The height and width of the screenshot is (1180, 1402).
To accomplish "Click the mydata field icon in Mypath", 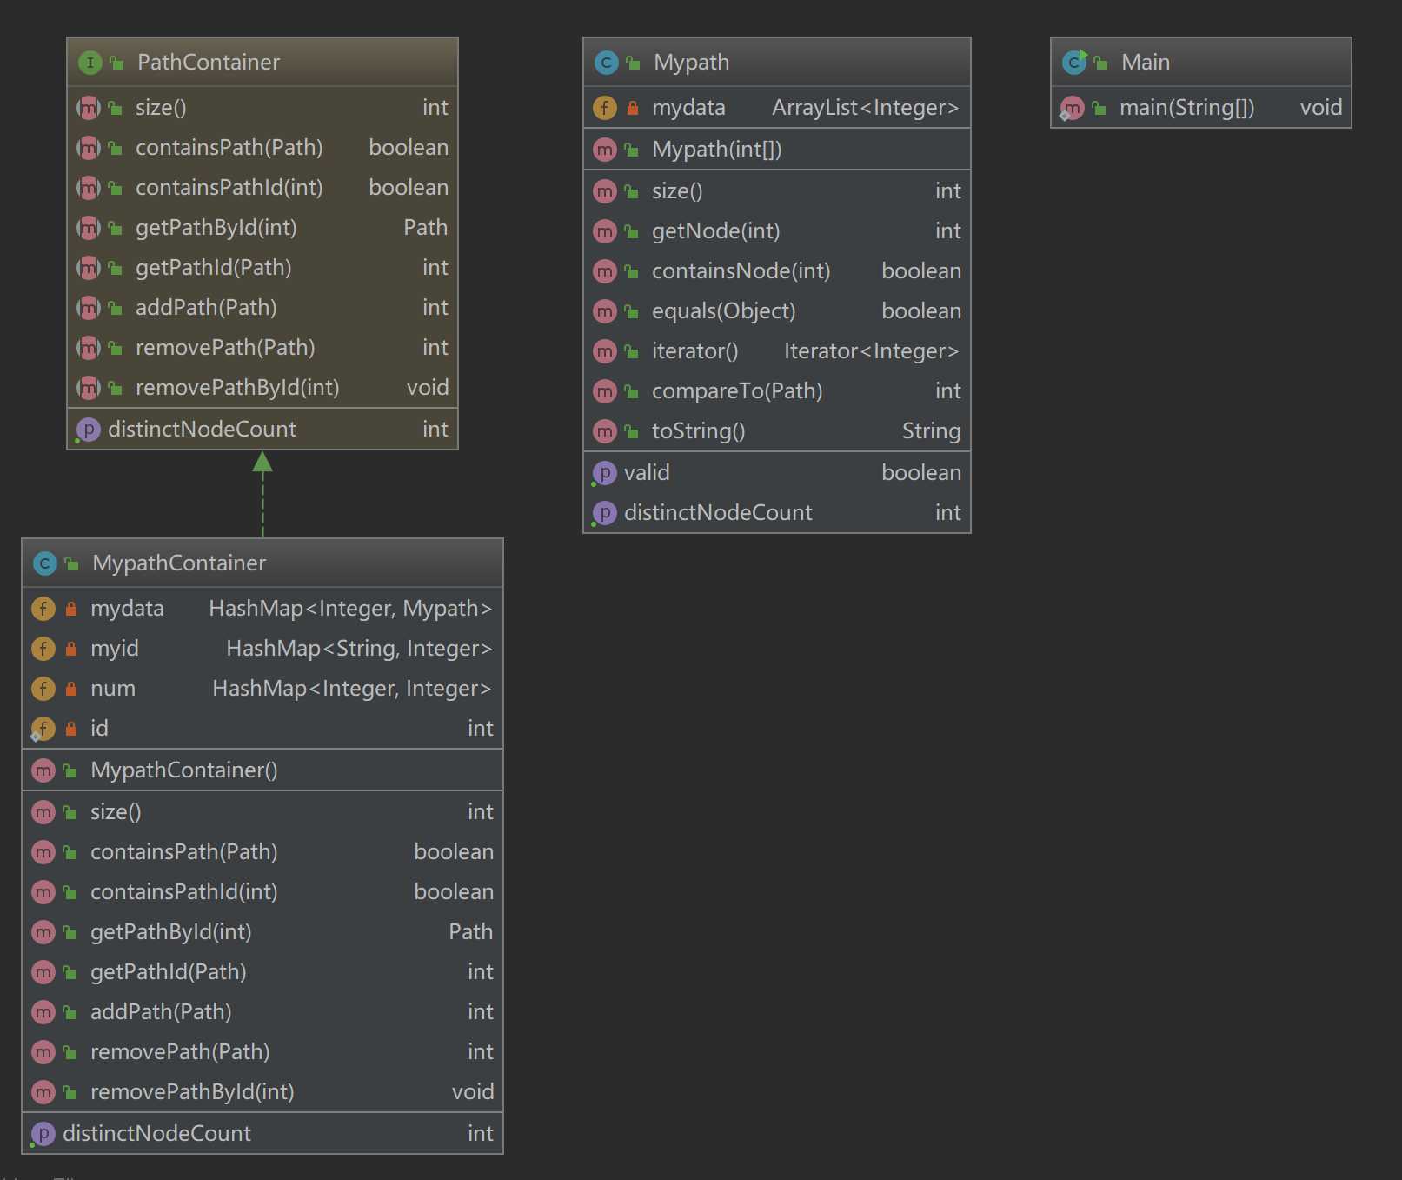I will [604, 108].
